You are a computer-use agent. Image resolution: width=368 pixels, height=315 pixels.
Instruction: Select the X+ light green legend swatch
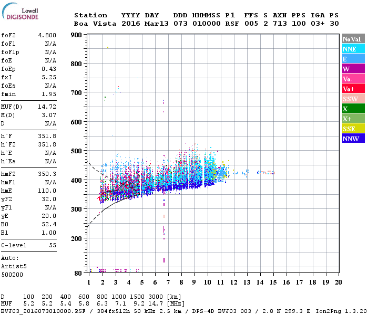click(353, 118)
